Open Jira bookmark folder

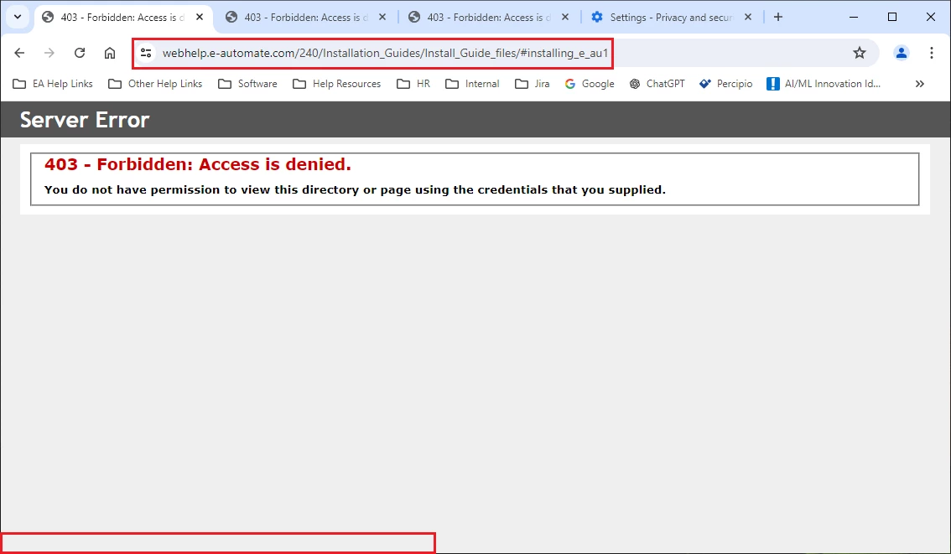pyautogui.click(x=533, y=84)
